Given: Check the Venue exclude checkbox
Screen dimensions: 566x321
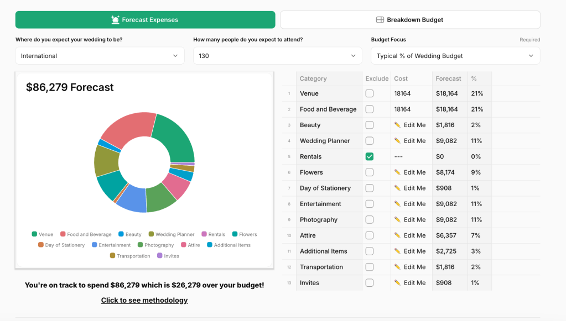Looking at the screenshot, I should pos(370,93).
